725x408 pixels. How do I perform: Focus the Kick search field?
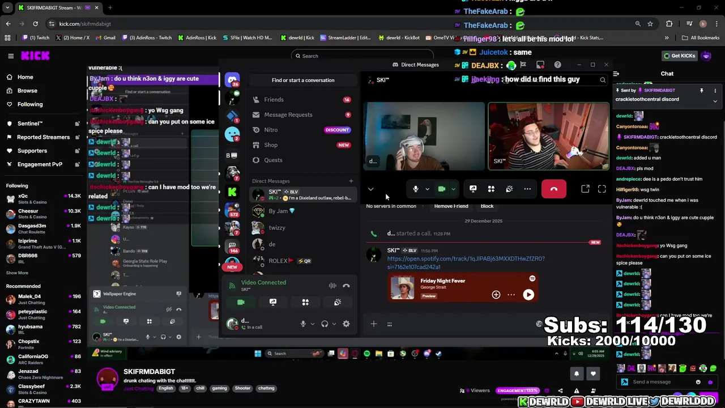click(362, 56)
